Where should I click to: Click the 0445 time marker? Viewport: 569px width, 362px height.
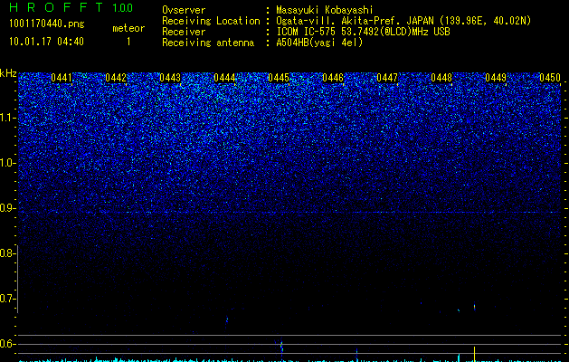(x=279, y=78)
